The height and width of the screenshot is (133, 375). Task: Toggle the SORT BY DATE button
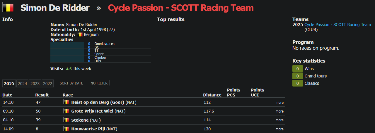(71, 83)
